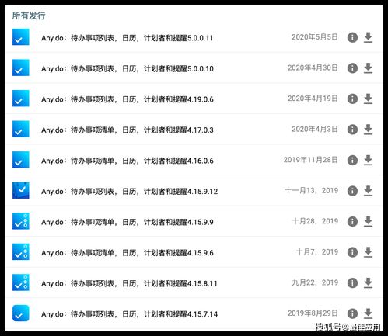
Task: Show info for version 5.0.0.10
Action: pyautogui.click(x=352, y=68)
